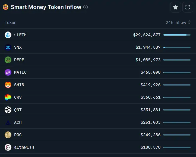Click the SHIB dog icon

(8, 85)
